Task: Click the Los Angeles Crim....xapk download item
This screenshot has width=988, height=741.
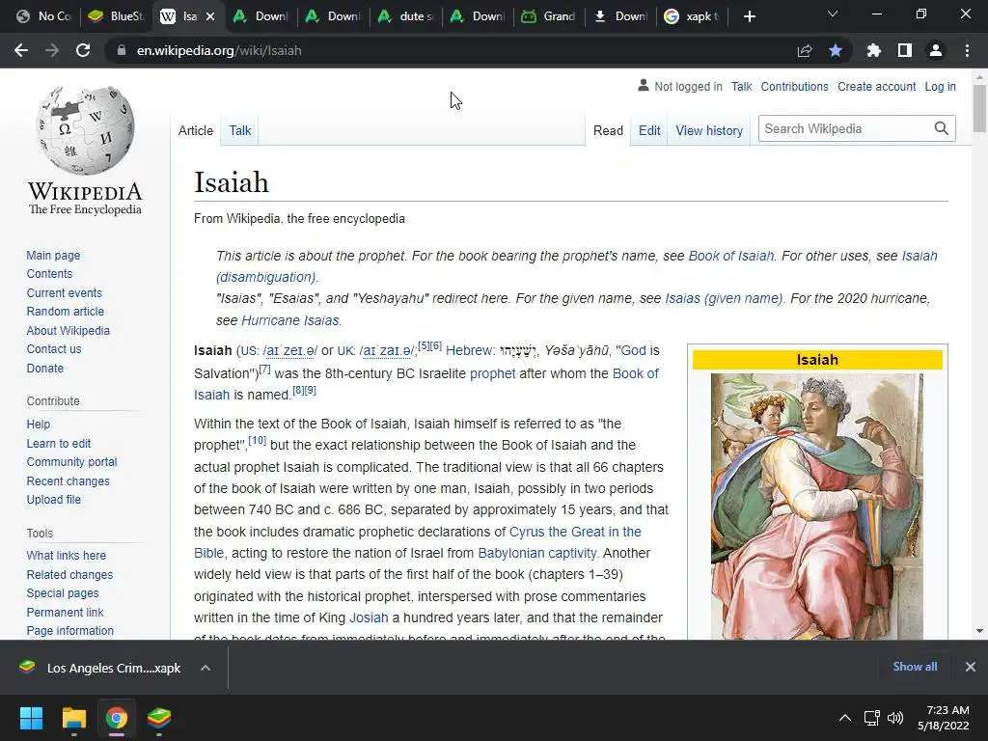Action: pyautogui.click(x=100, y=668)
